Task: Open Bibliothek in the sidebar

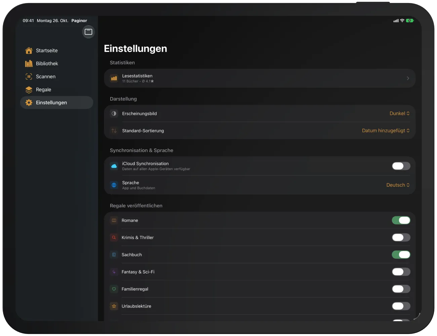Action: coord(56,64)
